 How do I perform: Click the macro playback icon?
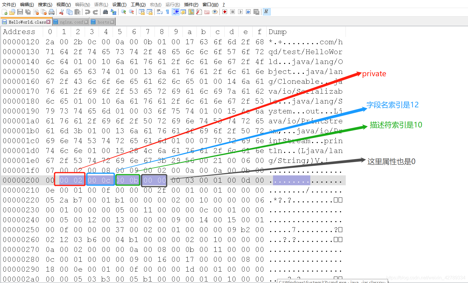tap(240, 12)
